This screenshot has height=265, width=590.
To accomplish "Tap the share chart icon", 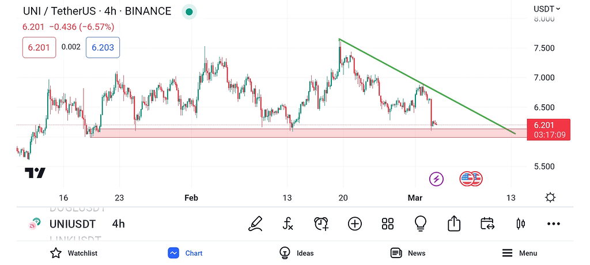I will 454,224.
